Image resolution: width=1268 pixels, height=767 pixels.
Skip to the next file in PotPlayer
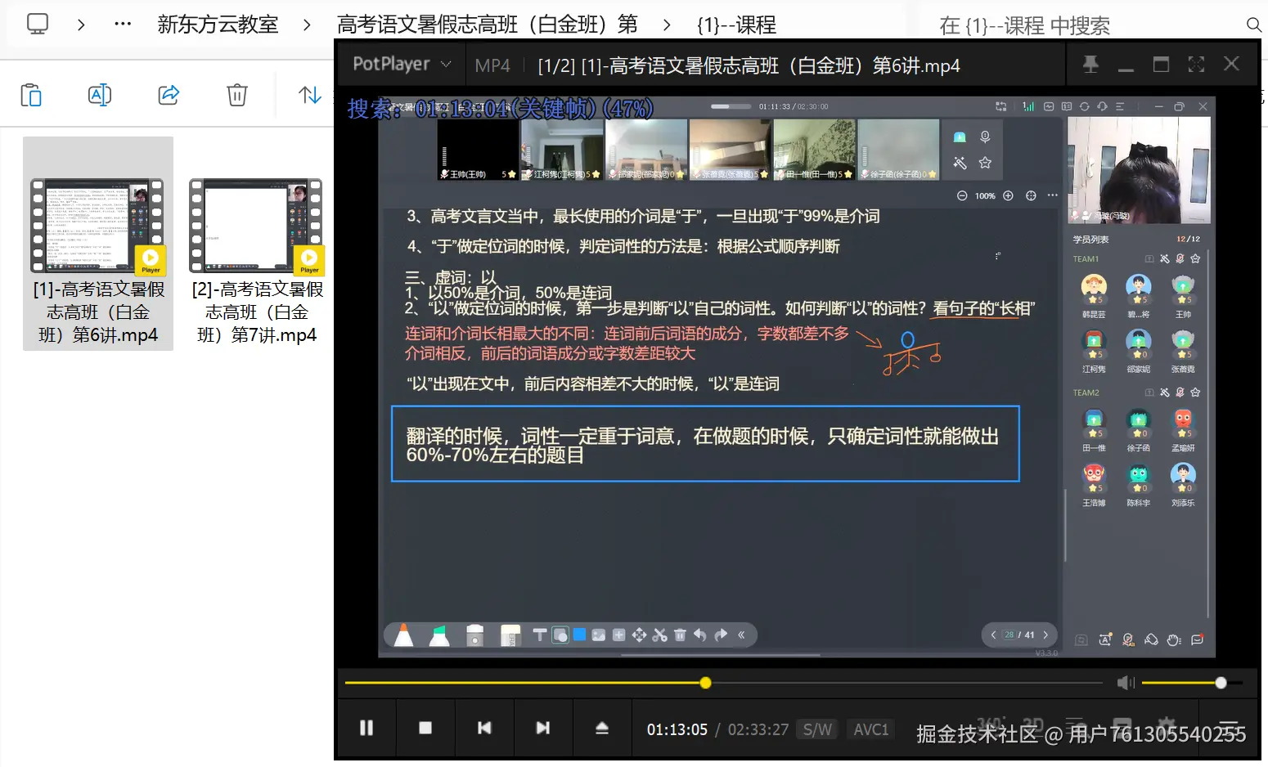pos(542,728)
